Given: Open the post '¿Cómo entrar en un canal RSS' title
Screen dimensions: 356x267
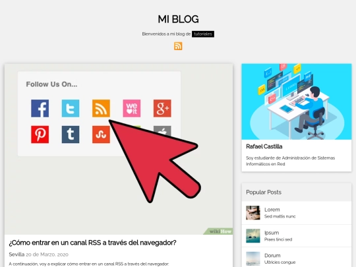Looking at the screenshot, I should (92, 243).
